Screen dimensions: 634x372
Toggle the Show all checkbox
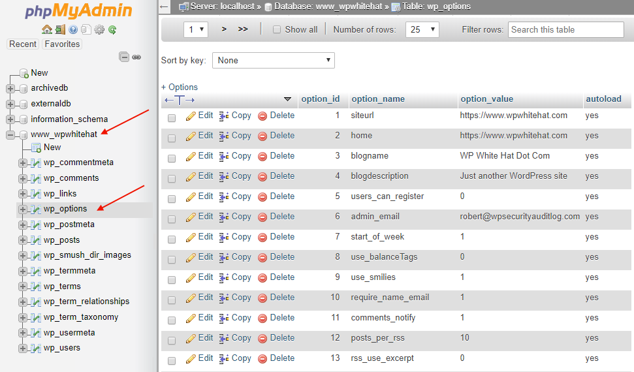click(277, 29)
